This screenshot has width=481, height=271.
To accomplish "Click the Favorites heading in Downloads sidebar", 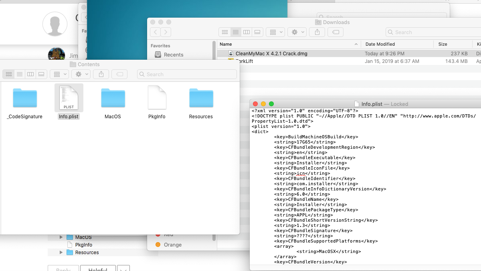I will 160,46.
